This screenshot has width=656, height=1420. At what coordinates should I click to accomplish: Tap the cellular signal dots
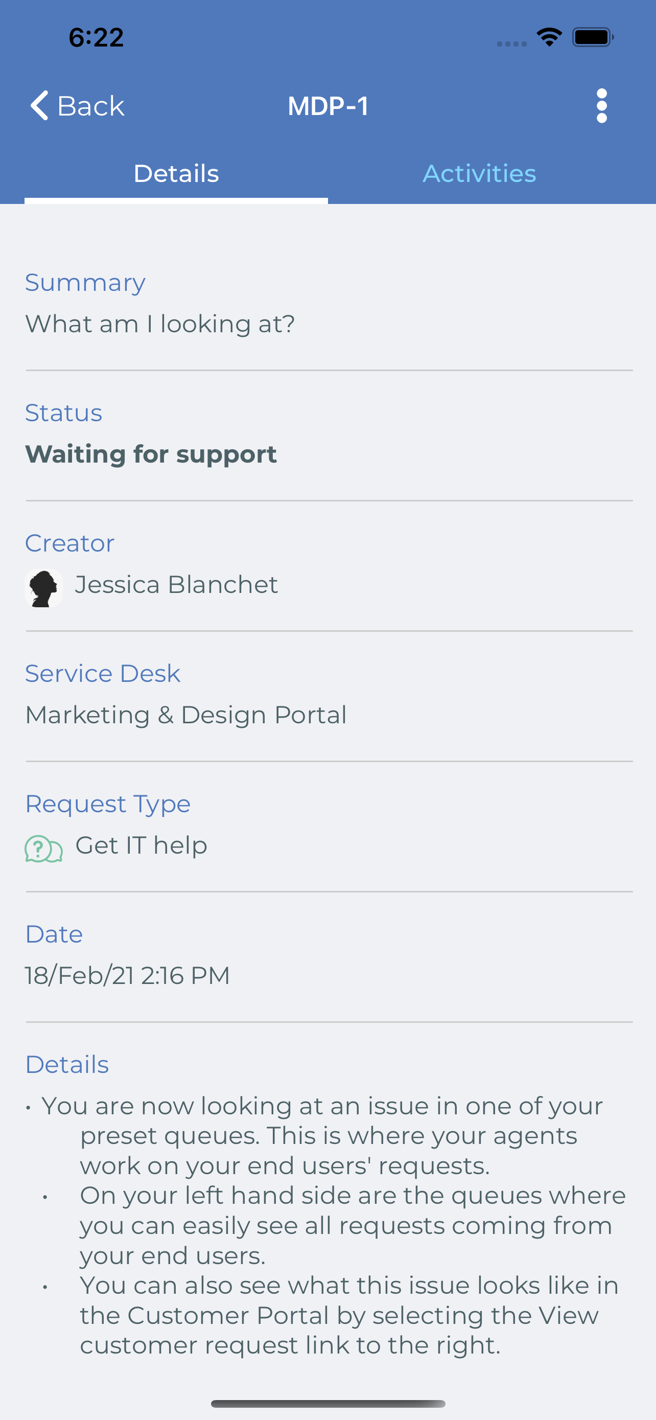pyautogui.click(x=512, y=43)
